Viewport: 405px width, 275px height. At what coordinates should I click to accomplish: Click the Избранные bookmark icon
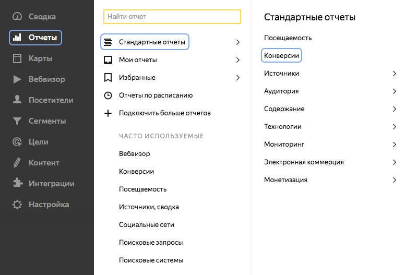tap(108, 78)
